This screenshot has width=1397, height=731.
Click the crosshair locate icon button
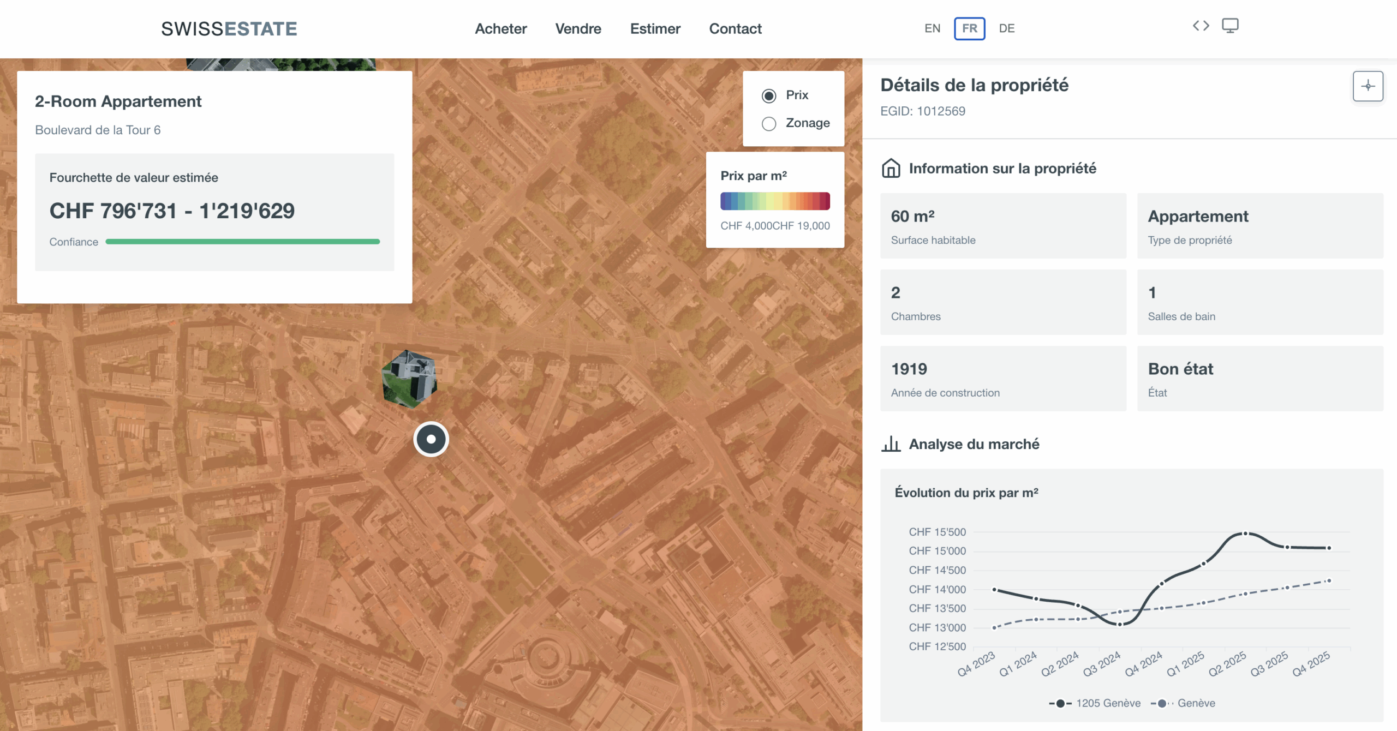coord(1368,86)
